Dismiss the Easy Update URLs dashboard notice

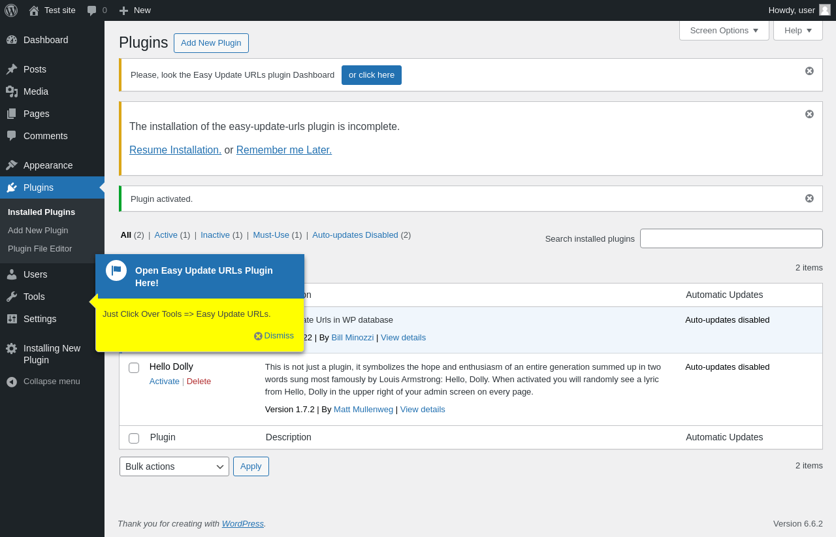[809, 71]
